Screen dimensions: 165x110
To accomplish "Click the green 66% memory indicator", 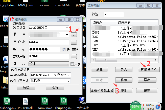I will click(x=135, y=106).
